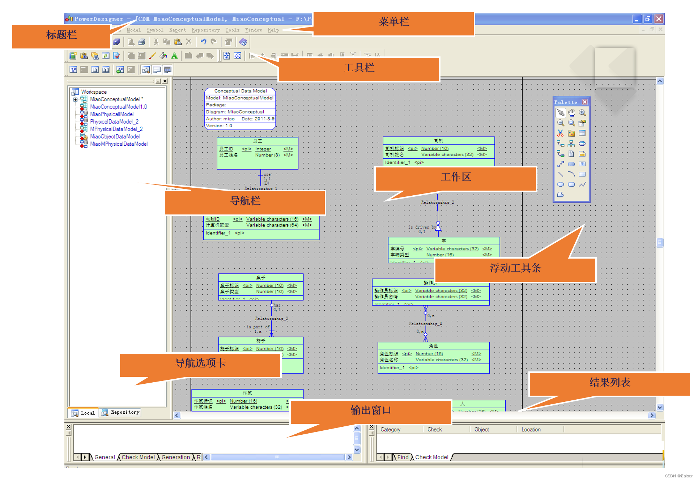Choose the Delete scissors tool in the Palette
The image size is (698, 481).
pos(560,133)
